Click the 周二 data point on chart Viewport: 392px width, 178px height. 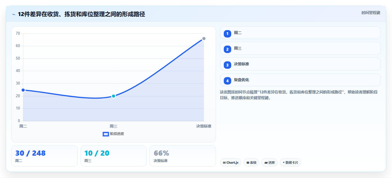pos(23,90)
